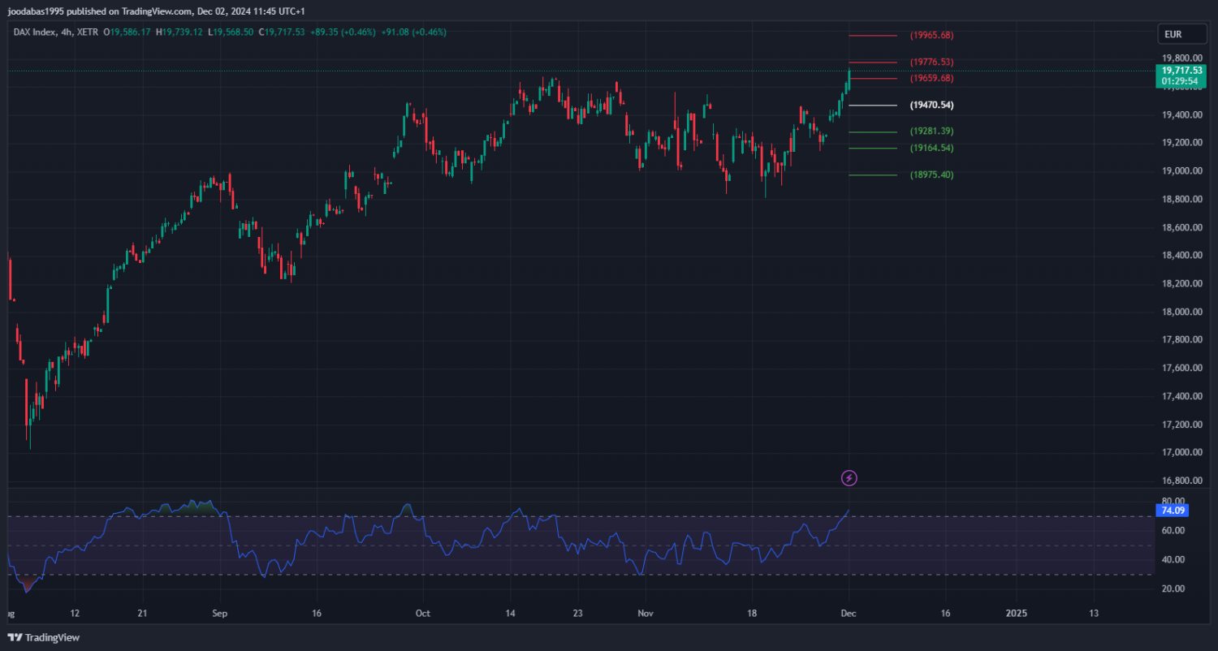Select the red resistance label (19965.68)
This screenshot has width=1218, height=651.
931,36
